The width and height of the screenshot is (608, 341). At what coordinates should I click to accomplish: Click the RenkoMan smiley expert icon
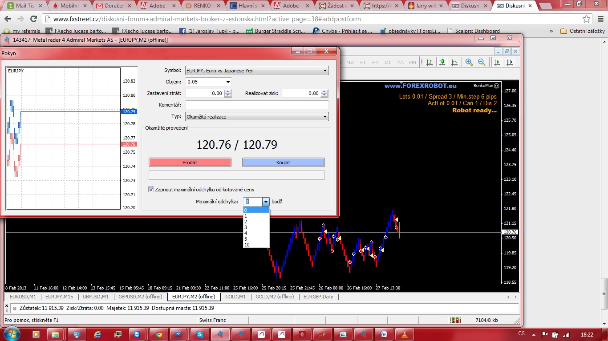tap(497, 85)
